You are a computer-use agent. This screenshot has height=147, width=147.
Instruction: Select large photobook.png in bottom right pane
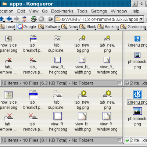tap(137, 111)
